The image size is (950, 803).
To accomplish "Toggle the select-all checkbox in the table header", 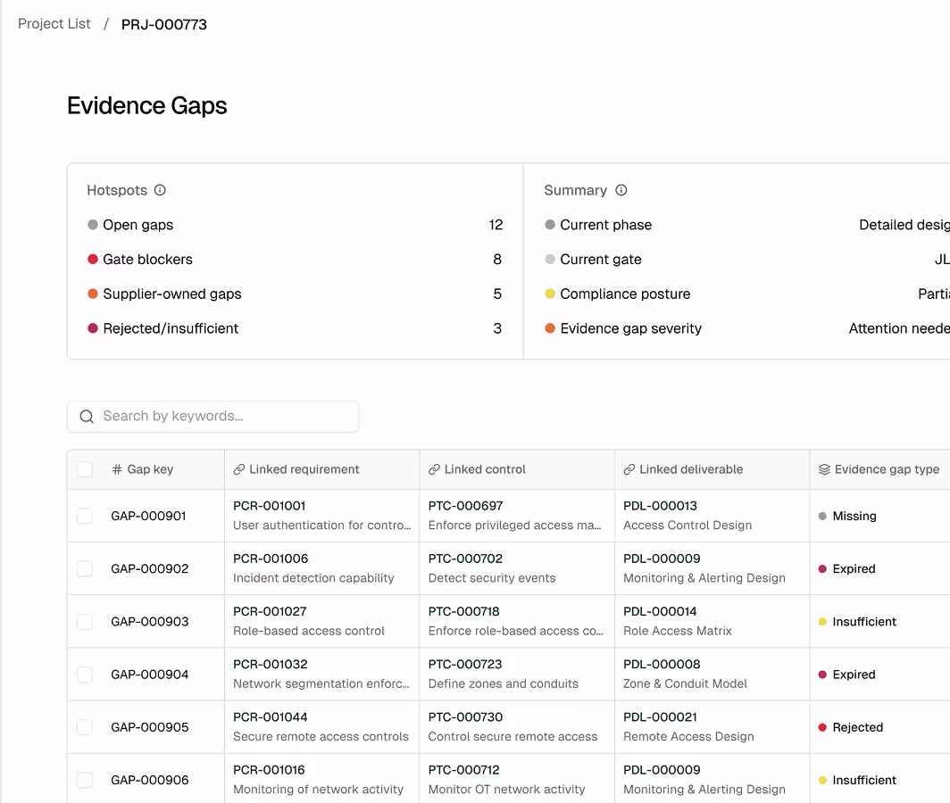I will click(x=85, y=469).
